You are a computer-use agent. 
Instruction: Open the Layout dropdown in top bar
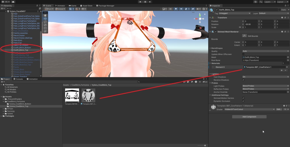click(283, 2)
